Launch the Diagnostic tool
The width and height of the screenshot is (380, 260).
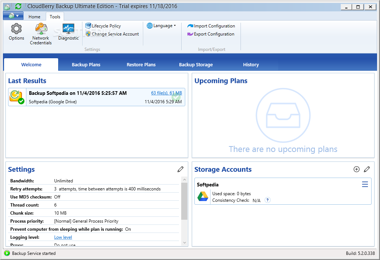[68, 32]
